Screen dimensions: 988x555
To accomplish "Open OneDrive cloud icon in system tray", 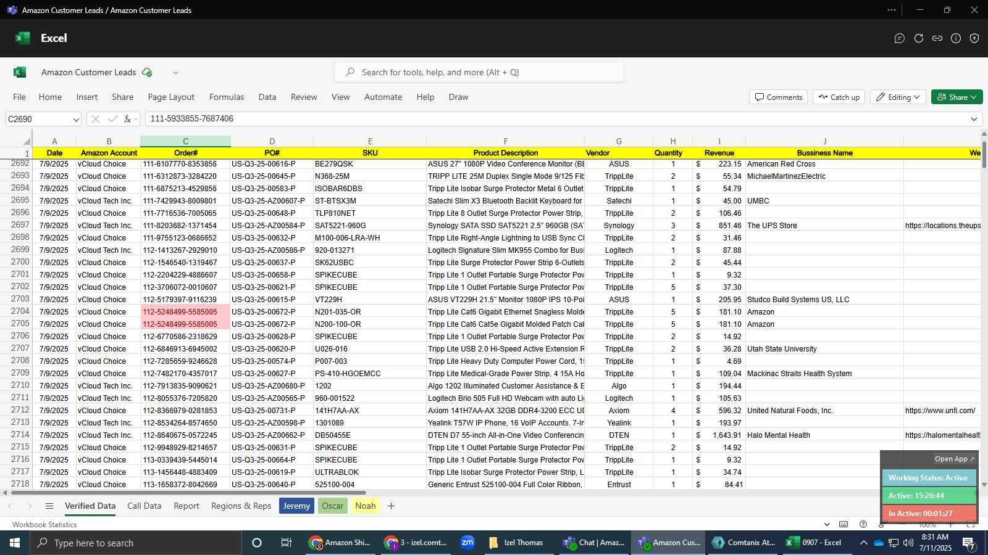I will [879, 543].
